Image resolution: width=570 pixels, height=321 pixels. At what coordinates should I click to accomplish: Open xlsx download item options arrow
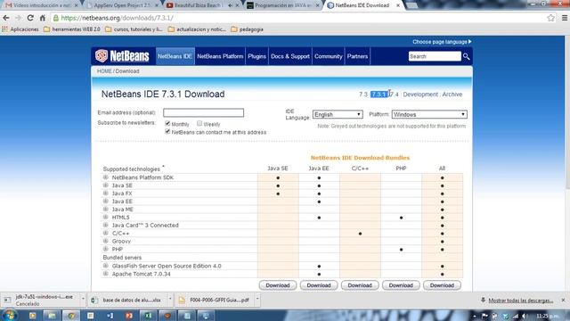[x=170, y=300]
